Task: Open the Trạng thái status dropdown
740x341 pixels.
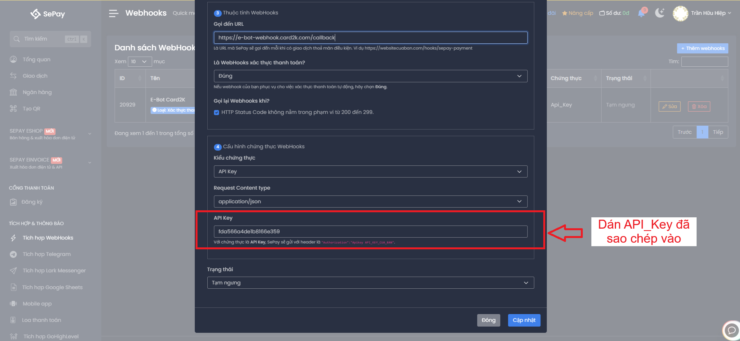Action: point(370,283)
